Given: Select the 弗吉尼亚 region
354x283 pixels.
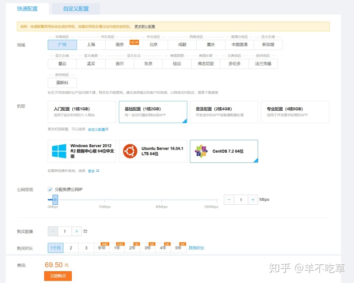Looking at the screenshot, I should [206, 64].
